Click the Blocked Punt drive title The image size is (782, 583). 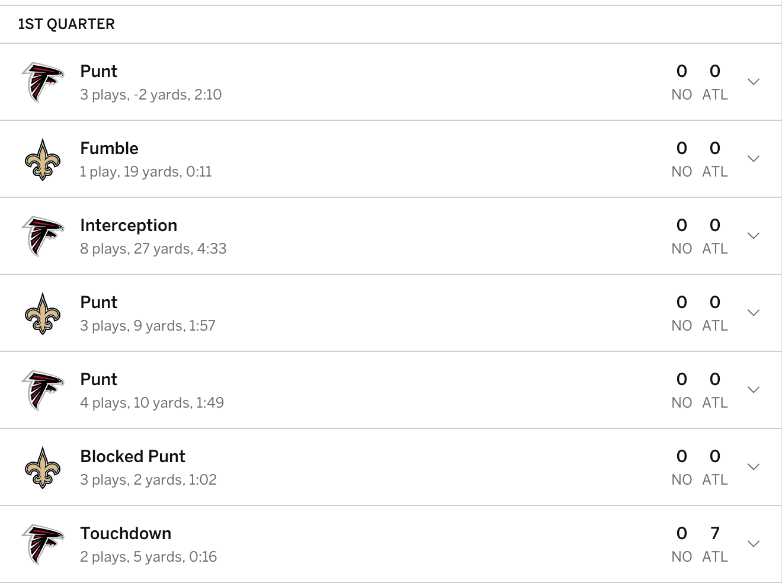pyautogui.click(x=133, y=456)
